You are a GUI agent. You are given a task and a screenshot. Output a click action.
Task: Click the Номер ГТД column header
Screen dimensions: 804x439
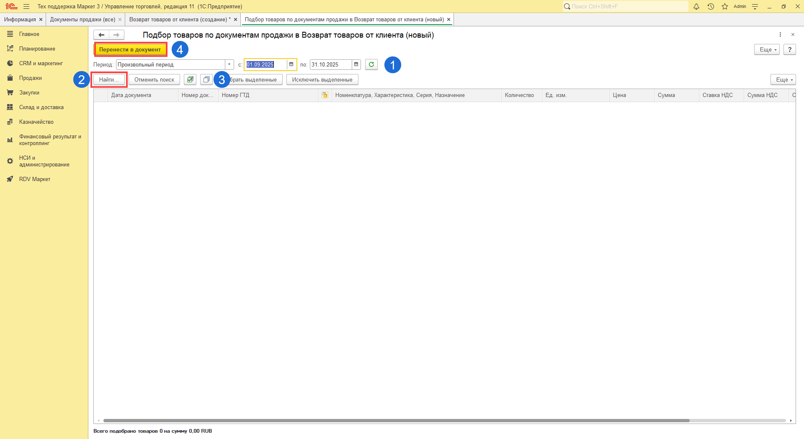pos(268,95)
